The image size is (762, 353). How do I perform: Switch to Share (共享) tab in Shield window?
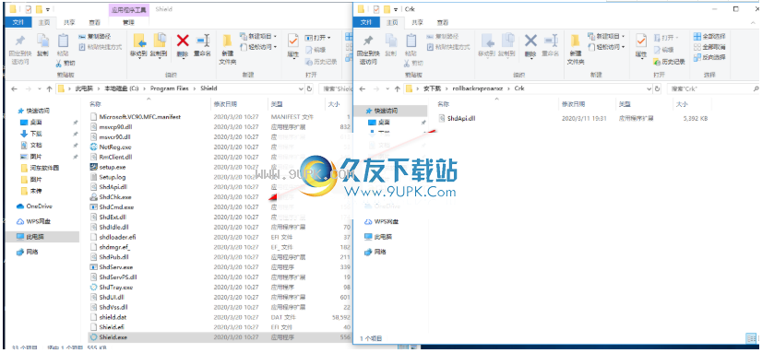coord(69,22)
